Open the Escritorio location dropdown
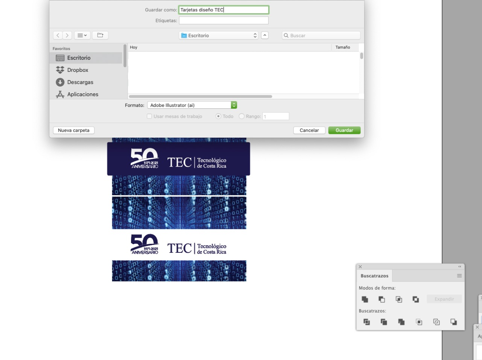The width and height of the screenshot is (482, 360). (218, 35)
